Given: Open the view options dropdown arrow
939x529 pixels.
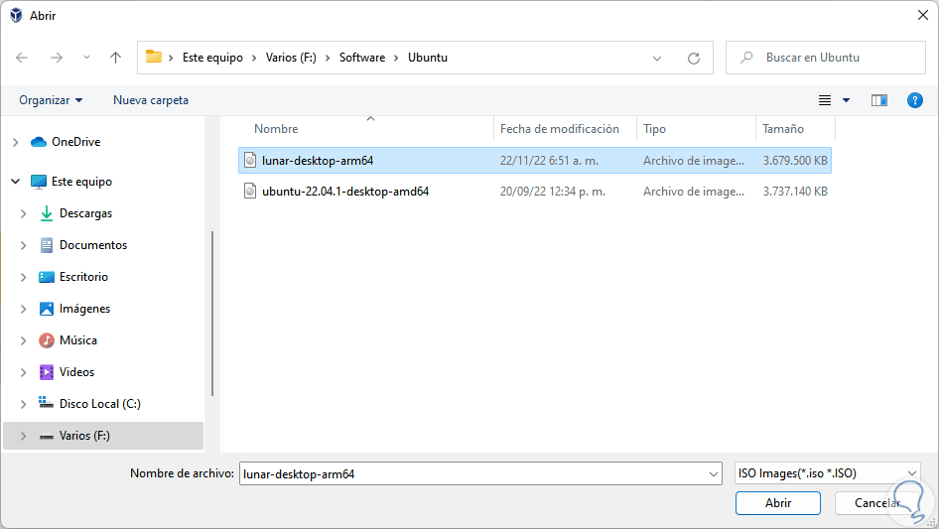Looking at the screenshot, I should click(x=846, y=100).
